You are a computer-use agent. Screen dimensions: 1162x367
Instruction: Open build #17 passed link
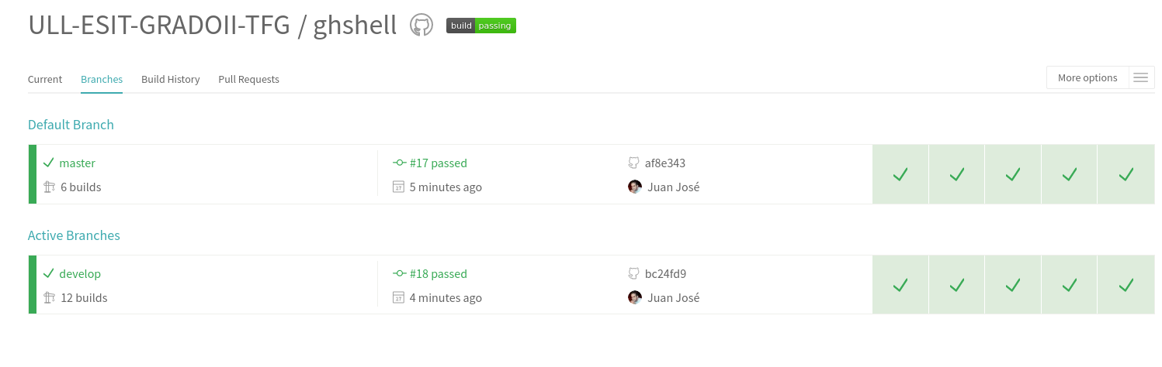[x=439, y=163]
